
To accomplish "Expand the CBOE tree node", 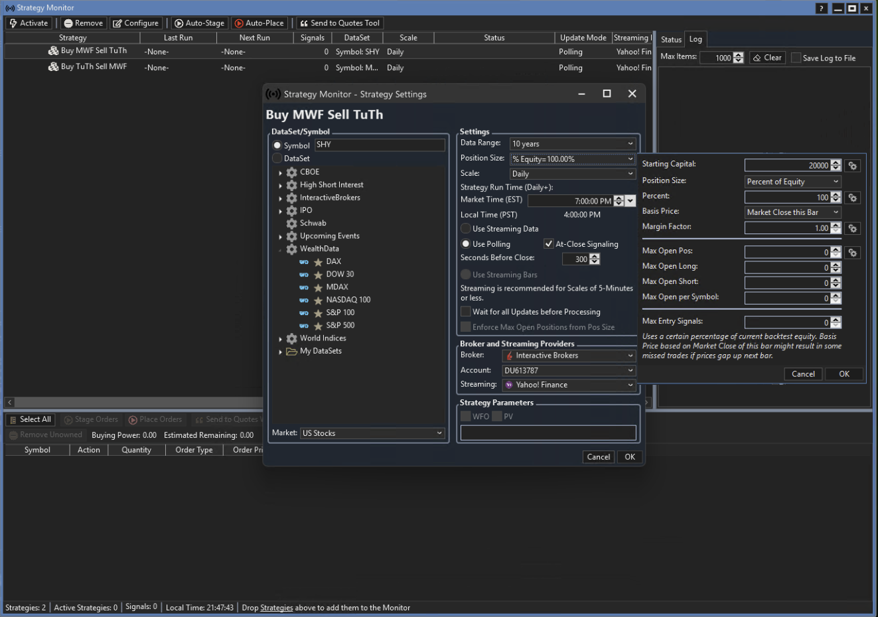I will pos(280,172).
